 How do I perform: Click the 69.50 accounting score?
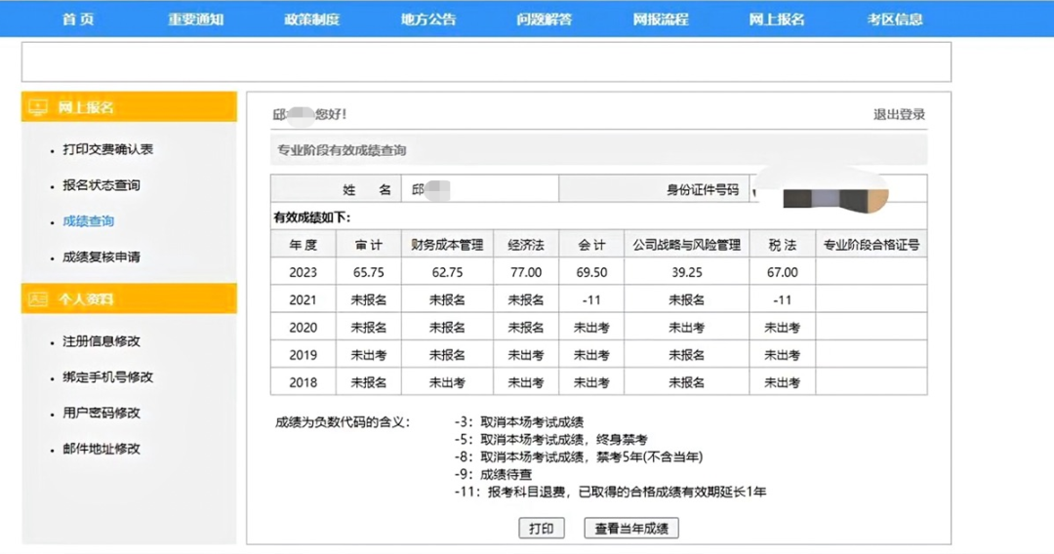pyautogui.click(x=591, y=272)
